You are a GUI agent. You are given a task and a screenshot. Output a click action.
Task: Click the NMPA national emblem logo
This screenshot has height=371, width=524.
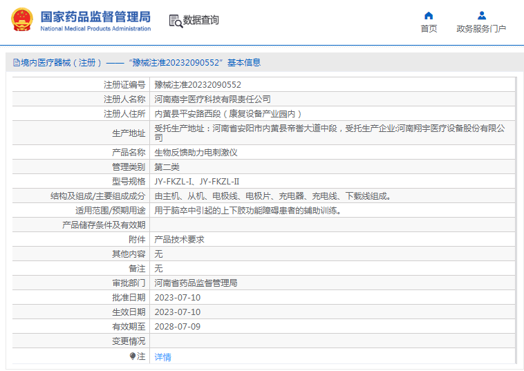point(21,20)
